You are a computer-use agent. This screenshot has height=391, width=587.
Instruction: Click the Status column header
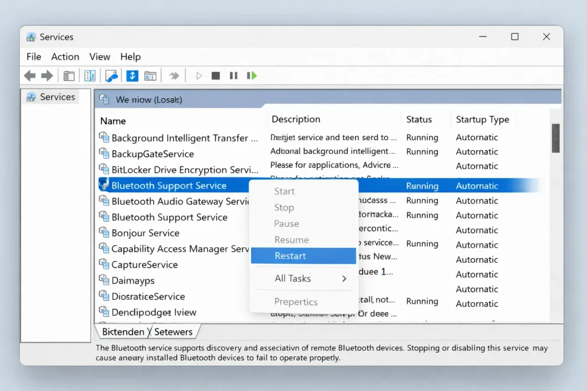[418, 120]
